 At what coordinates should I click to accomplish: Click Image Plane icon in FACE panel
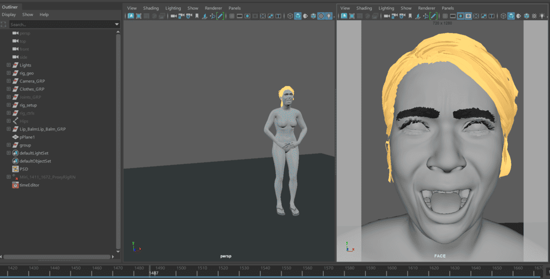coord(418,16)
